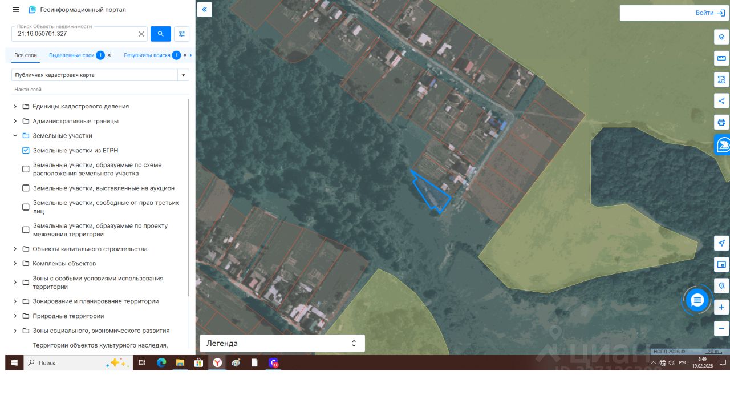The image size is (730, 411).
Task: Select the ruler measurement tool
Action: 721,58
